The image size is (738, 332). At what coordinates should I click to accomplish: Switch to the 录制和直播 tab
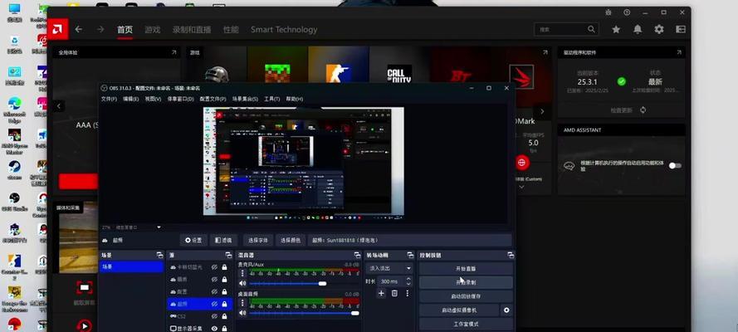click(192, 30)
